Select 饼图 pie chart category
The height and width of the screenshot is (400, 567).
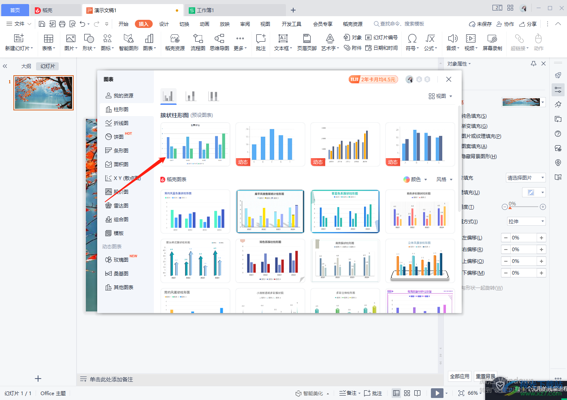tap(118, 137)
